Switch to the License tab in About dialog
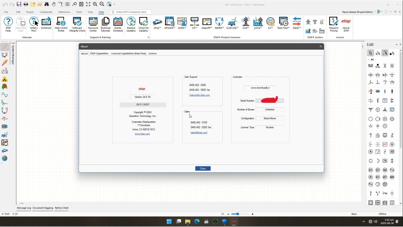403x227 pixels. (x=153, y=53)
